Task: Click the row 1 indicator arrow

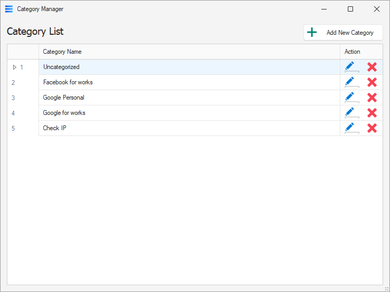Action: (15, 67)
